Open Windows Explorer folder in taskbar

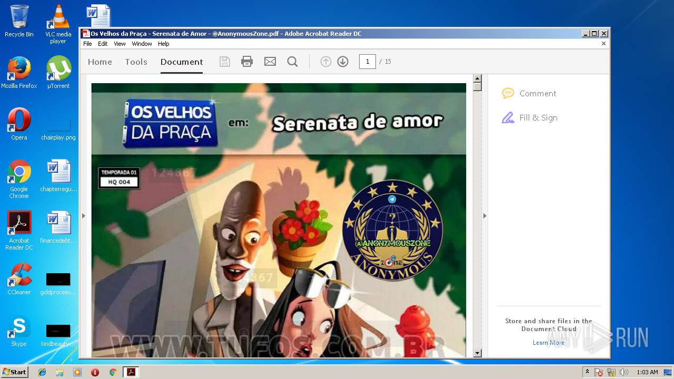point(60,372)
